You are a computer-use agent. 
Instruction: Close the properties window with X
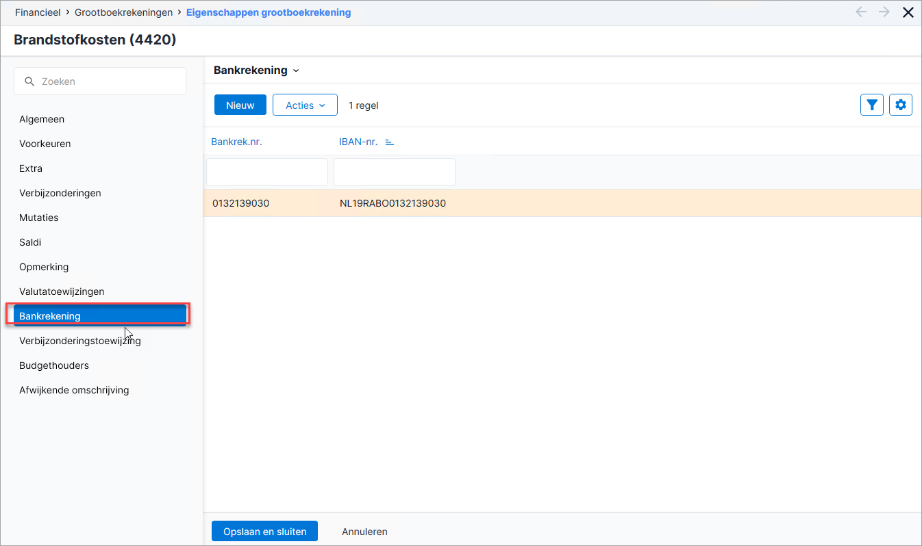click(908, 12)
